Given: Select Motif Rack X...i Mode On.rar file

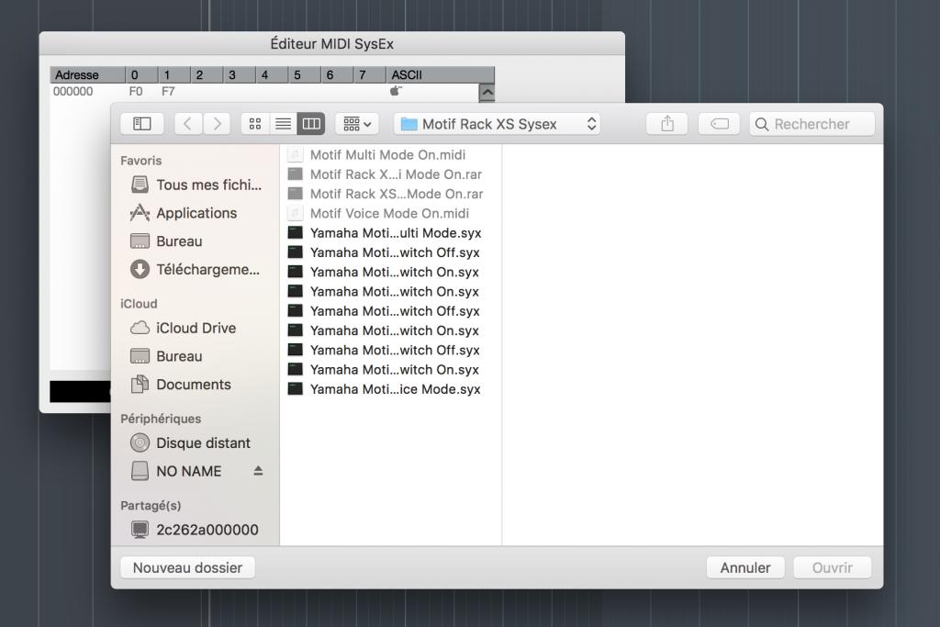Looking at the screenshot, I should pyautogui.click(x=390, y=174).
